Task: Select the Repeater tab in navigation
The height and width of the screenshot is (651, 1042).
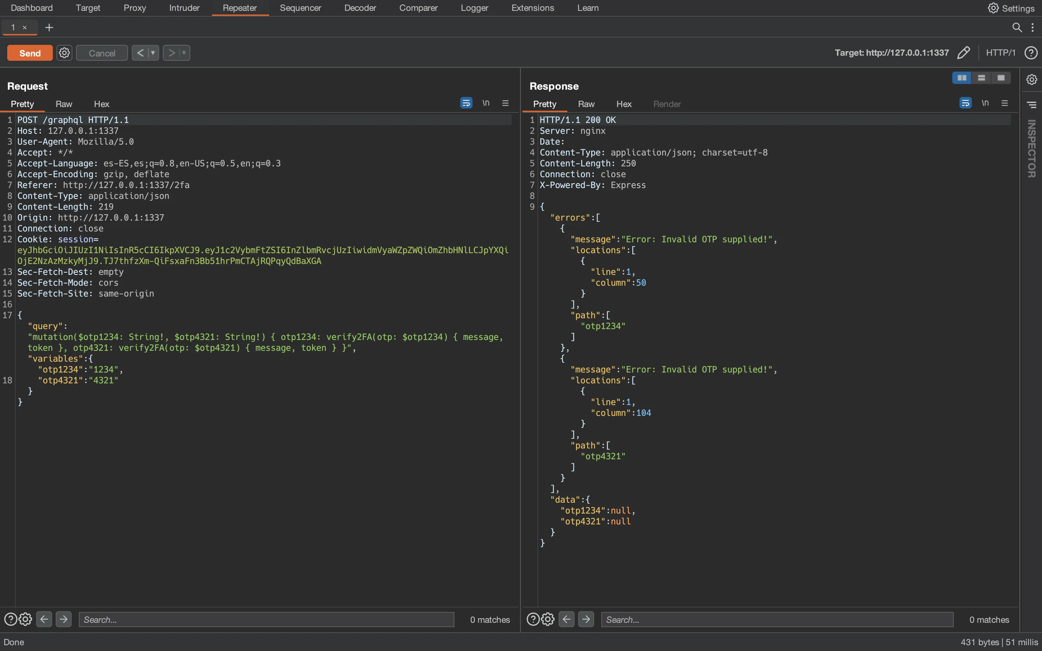Action: (239, 8)
